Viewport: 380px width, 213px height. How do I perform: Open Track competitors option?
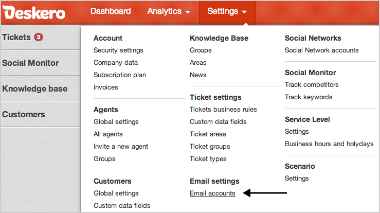[312, 85]
